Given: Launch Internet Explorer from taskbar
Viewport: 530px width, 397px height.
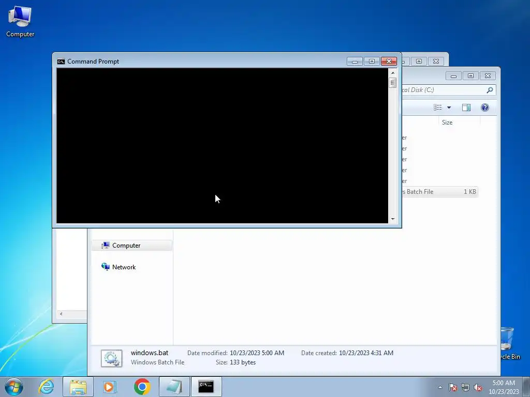Looking at the screenshot, I should pyautogui.click(x=46, y=387).
